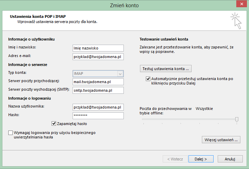The height and width of the screenshot is (169, 249).
Task: Click the Hasło password field
Action: [x=98, y=116]
